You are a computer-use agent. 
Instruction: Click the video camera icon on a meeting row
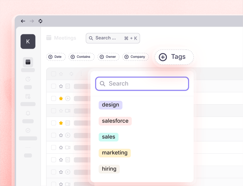[x=68, y=111]
